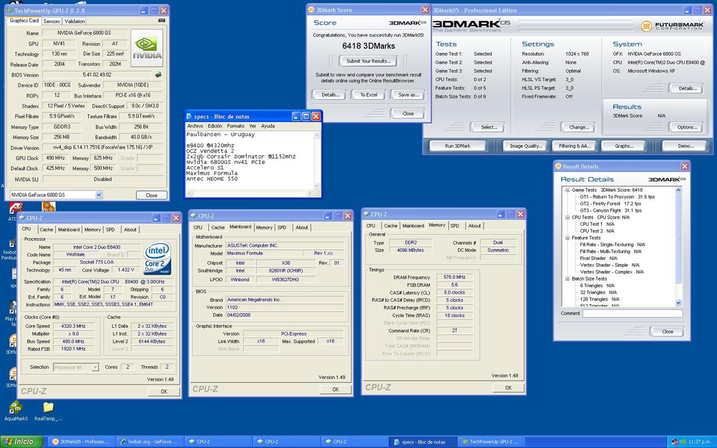Switch to specs - Bloc de notas taskbar item
Screen dimensions: 717x448
423,441
